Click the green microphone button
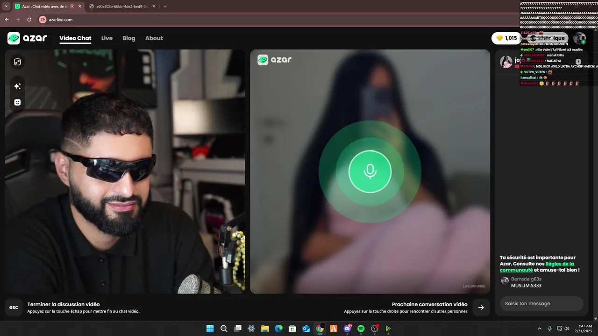 [x=370, y=172]
